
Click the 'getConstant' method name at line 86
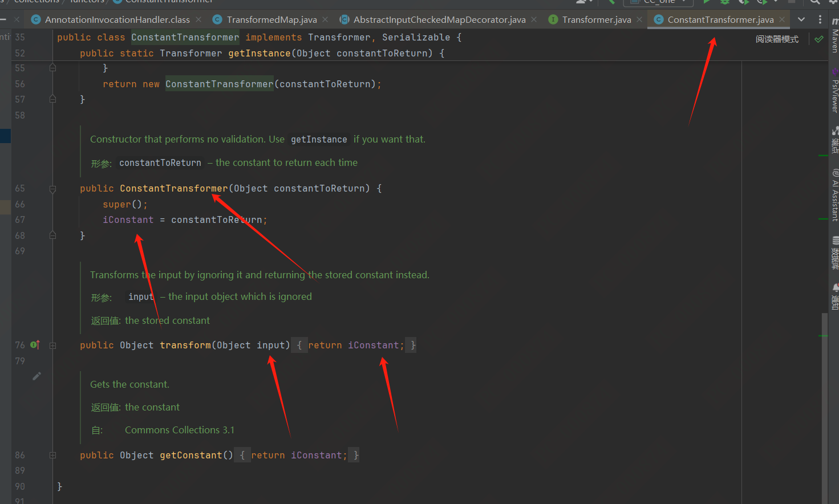(191, 456)
